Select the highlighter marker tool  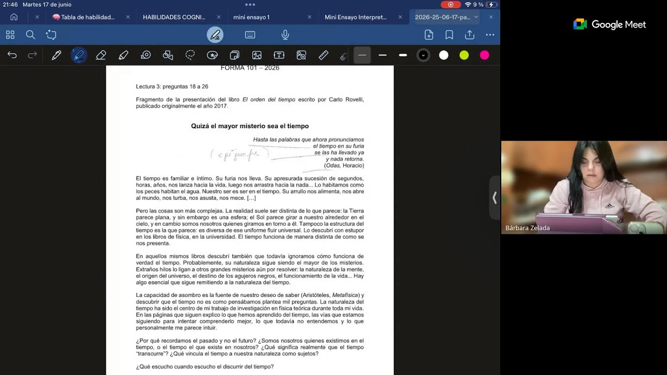point(123,55)
